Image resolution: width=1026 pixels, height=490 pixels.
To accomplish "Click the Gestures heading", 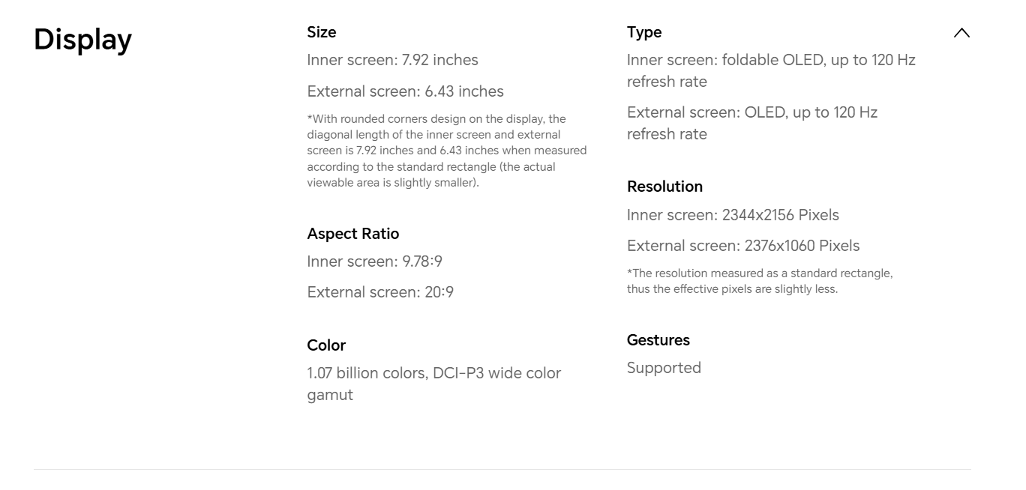I will pos(658,340).
